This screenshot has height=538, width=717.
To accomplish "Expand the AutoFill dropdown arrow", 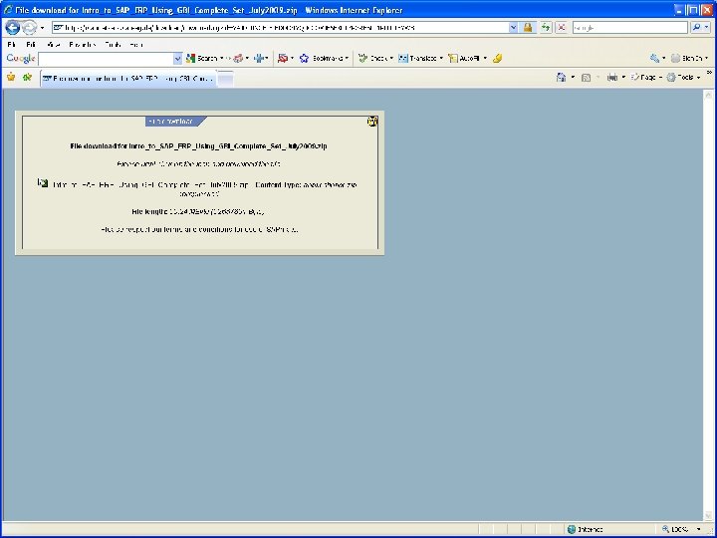I will coord(485,58).
